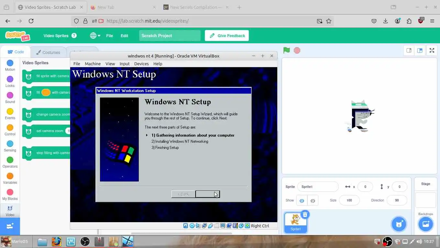Viewport: 440px width, 248px height.
Task: Click the sprite y position field
Action: 399,187
